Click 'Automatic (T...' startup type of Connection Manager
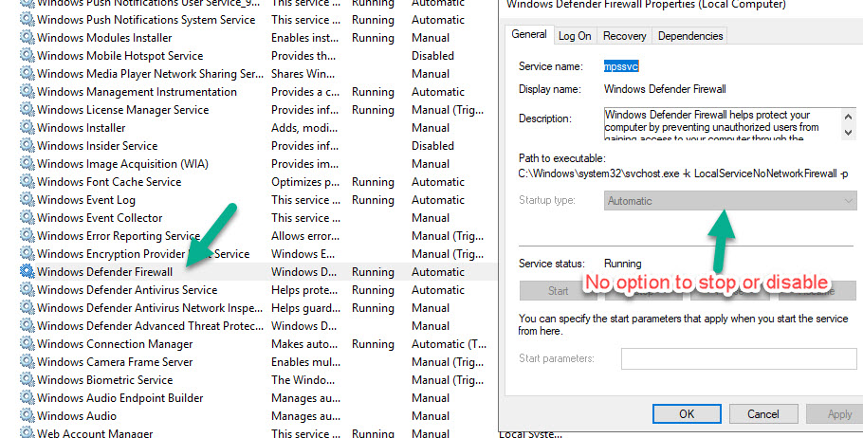Viewport: 863px width, 438px height. (450, 344)
